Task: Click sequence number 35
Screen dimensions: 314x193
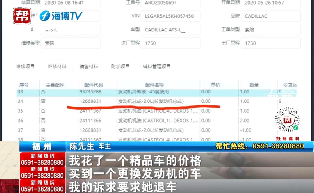Action: (x=20, y=111)
